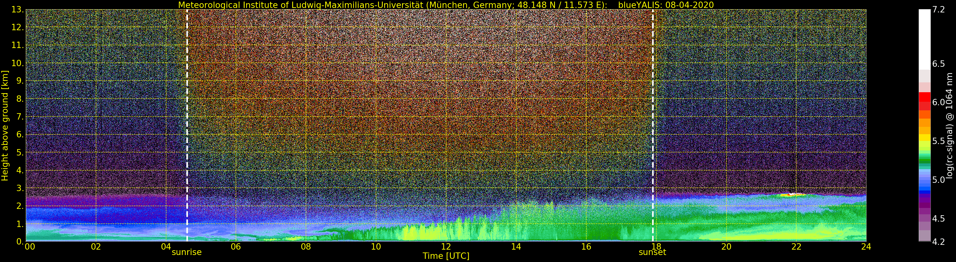
Task: Click height-axis tick label '8.'
Action: [20, 99]
